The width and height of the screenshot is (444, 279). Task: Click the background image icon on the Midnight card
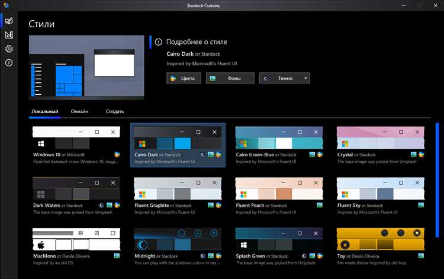[211, 256]
